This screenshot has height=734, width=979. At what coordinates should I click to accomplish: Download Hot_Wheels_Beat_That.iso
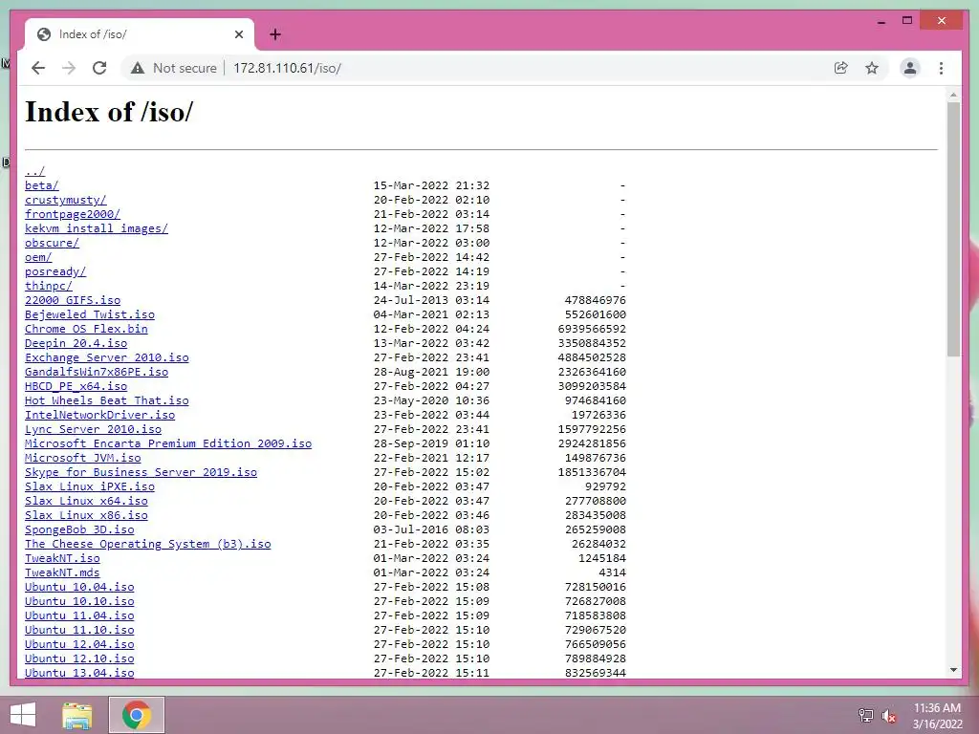point(107,400)
